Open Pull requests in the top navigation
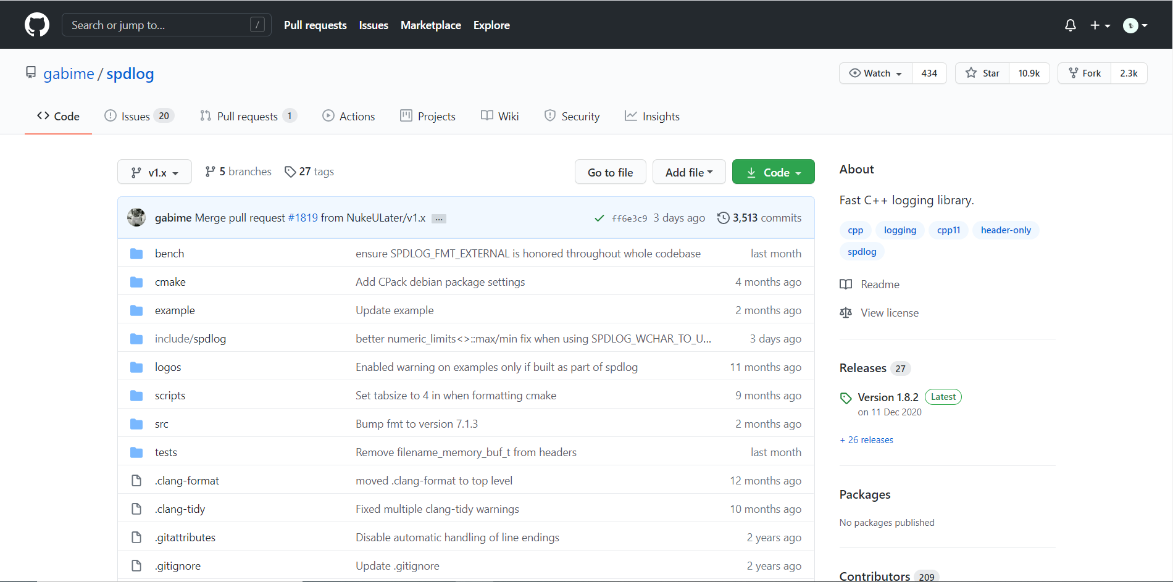Viewport: 1173px width, 582px height. pos(315,25)
